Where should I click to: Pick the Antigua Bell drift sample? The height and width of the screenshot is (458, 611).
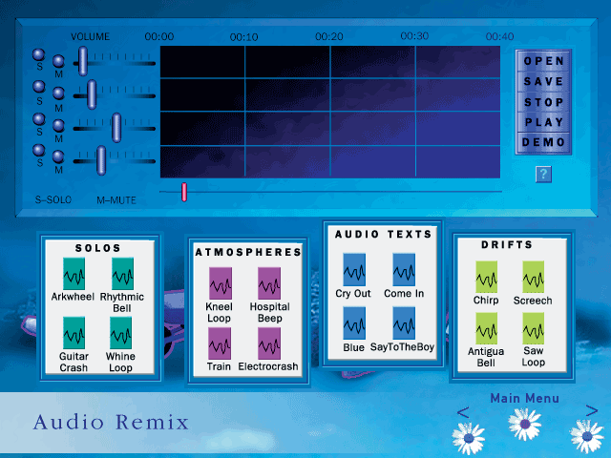pos(486,331)
